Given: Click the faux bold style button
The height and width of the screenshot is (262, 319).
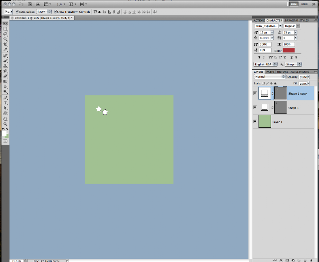Looking at the screenshot, I should click(259, 57).
